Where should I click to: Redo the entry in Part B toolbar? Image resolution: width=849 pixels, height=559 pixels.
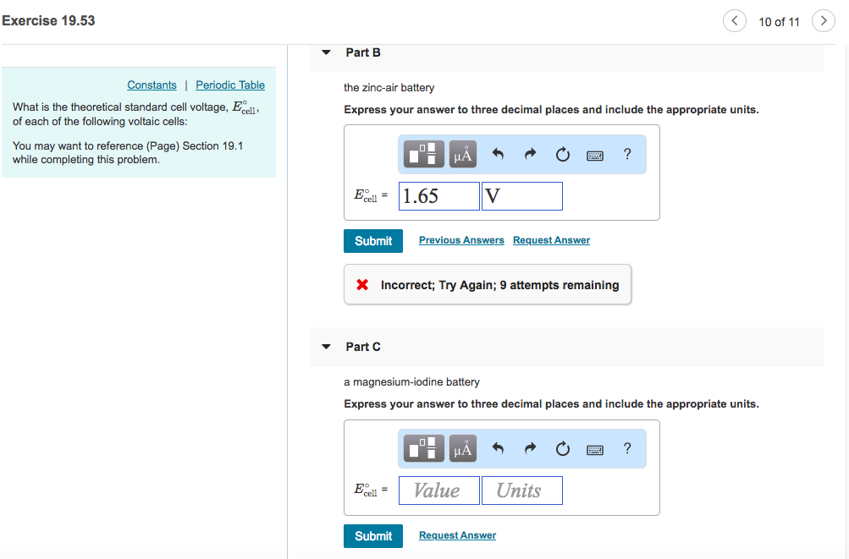(x=530, y=154)
